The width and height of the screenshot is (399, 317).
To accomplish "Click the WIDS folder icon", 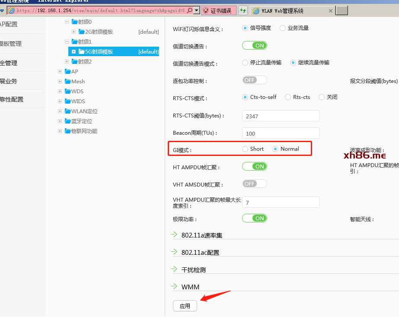I will (x=68, y=101).
